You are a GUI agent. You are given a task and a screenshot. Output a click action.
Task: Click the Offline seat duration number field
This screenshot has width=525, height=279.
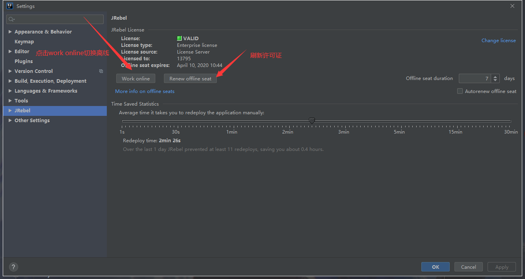tap(475, 78)
